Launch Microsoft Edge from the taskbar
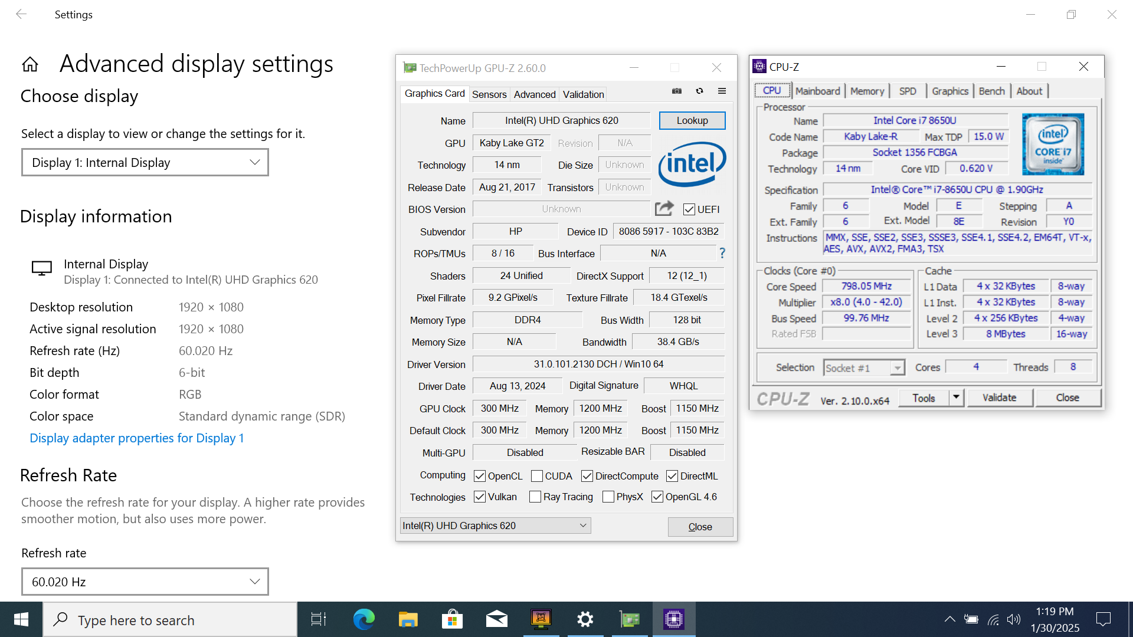The width and height of the screenshot is (1133, 637). [364, 619]
